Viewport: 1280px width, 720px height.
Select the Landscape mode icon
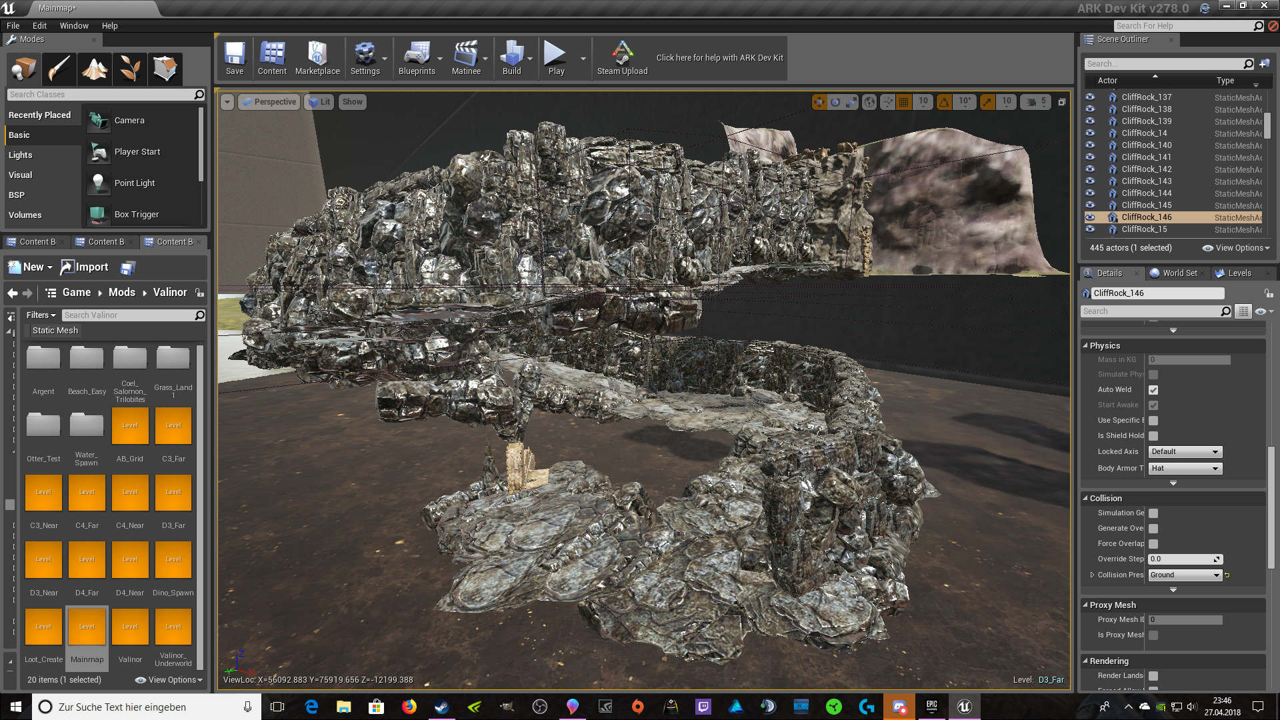(94, 68)
